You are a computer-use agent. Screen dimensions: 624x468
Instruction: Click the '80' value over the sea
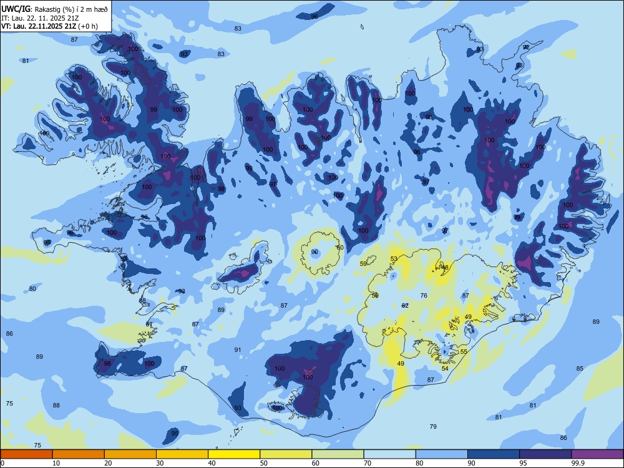click(x=32, y=288)
